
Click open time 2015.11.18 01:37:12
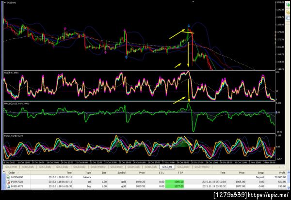(x=60, y=182)
